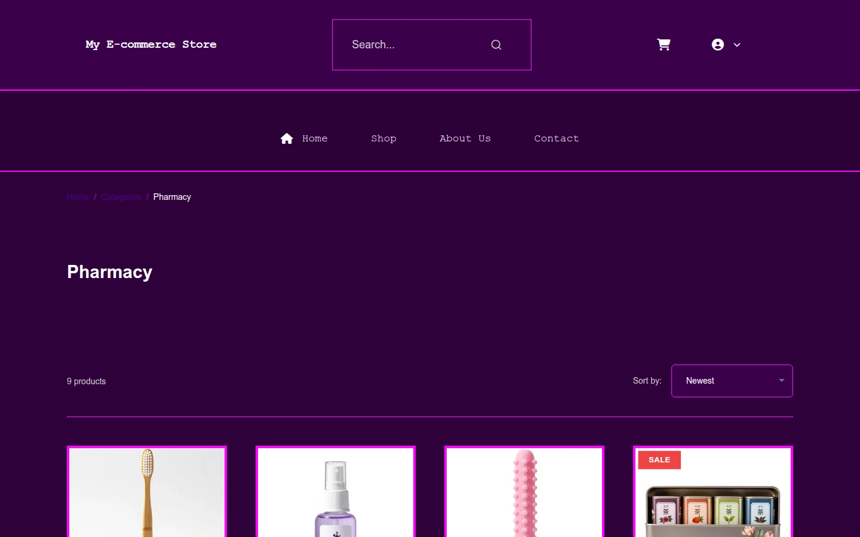
Task: Follow the Home breadcrumb link
Action: pyautogui.click(x=78, y=197)
